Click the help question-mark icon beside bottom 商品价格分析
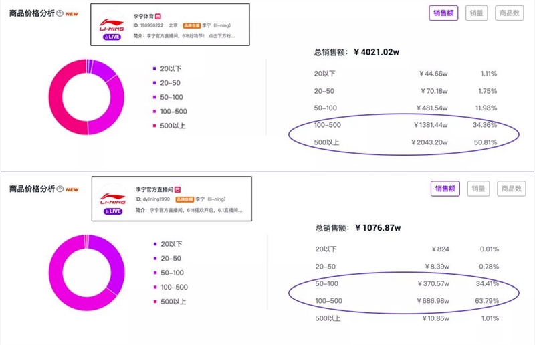Image resolution: width=535 pixels, height=345 pixels. tap(60, 189)
